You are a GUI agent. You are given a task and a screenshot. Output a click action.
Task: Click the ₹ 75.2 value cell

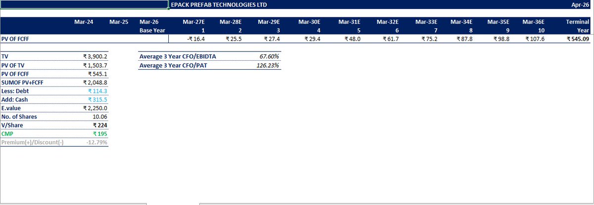(429, 39)
